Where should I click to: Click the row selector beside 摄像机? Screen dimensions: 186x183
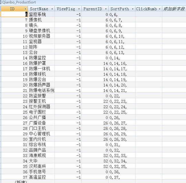(x=1, y=20)
